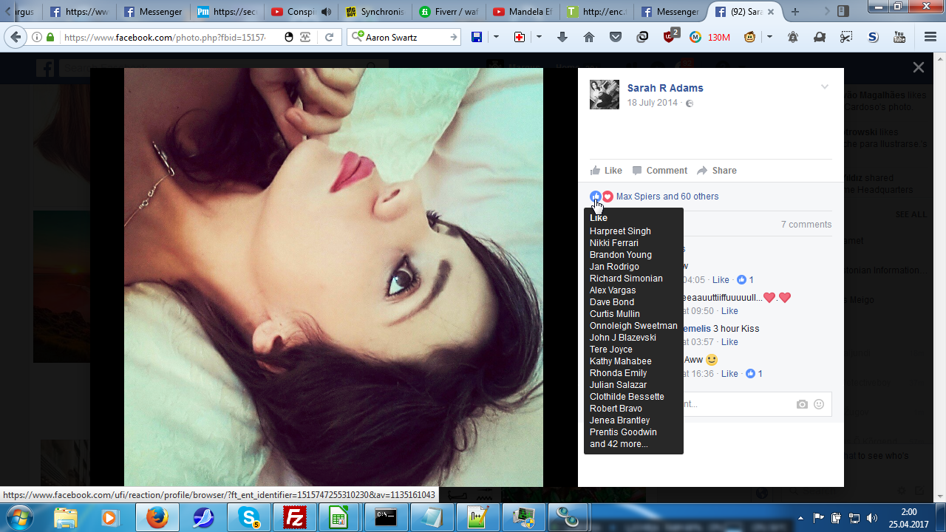Image resolution: width=946 pixels, height=532 pixels.
Task: Click the red cross toolbar icon
Action: click(520, 37)
